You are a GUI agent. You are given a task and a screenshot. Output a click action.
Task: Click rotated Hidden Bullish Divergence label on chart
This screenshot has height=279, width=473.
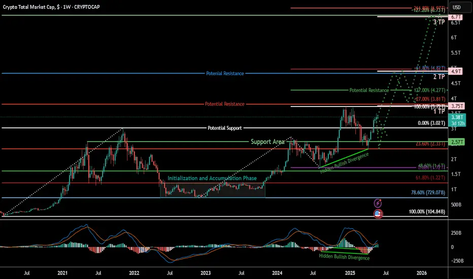point(344,163)
